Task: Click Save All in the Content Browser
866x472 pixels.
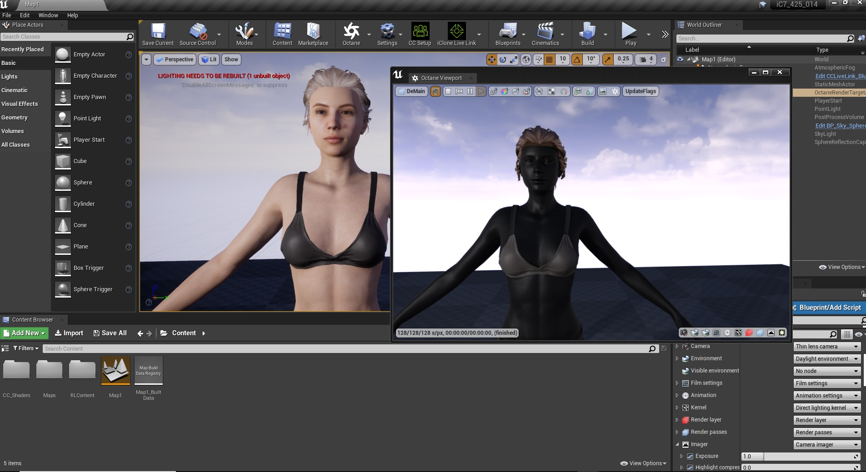Action: click(x=110, y=333)
